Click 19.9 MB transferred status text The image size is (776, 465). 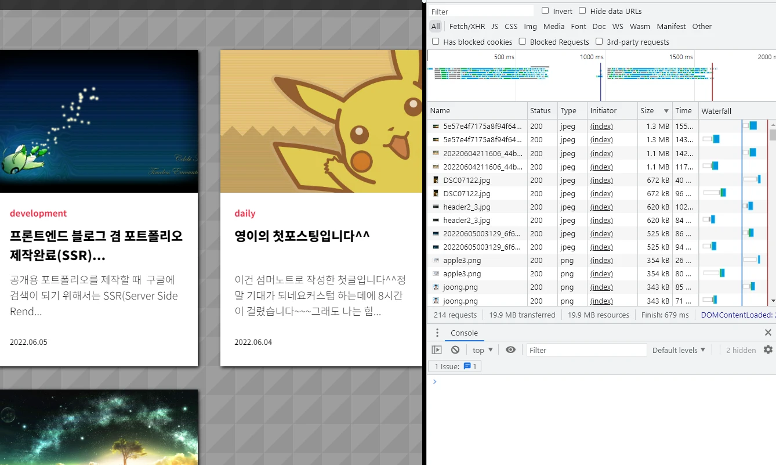click(522, 315)
